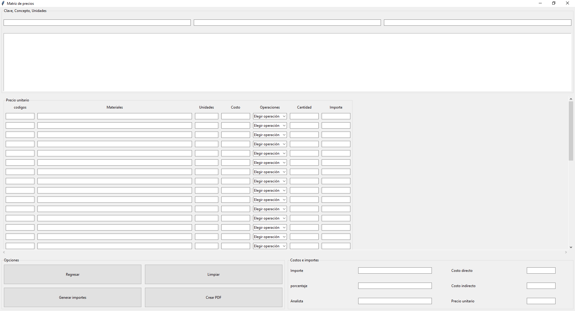The width and height of the screenshot is (575, 311).
Task: Click Generar importes button
Action: tap(72, 297)
